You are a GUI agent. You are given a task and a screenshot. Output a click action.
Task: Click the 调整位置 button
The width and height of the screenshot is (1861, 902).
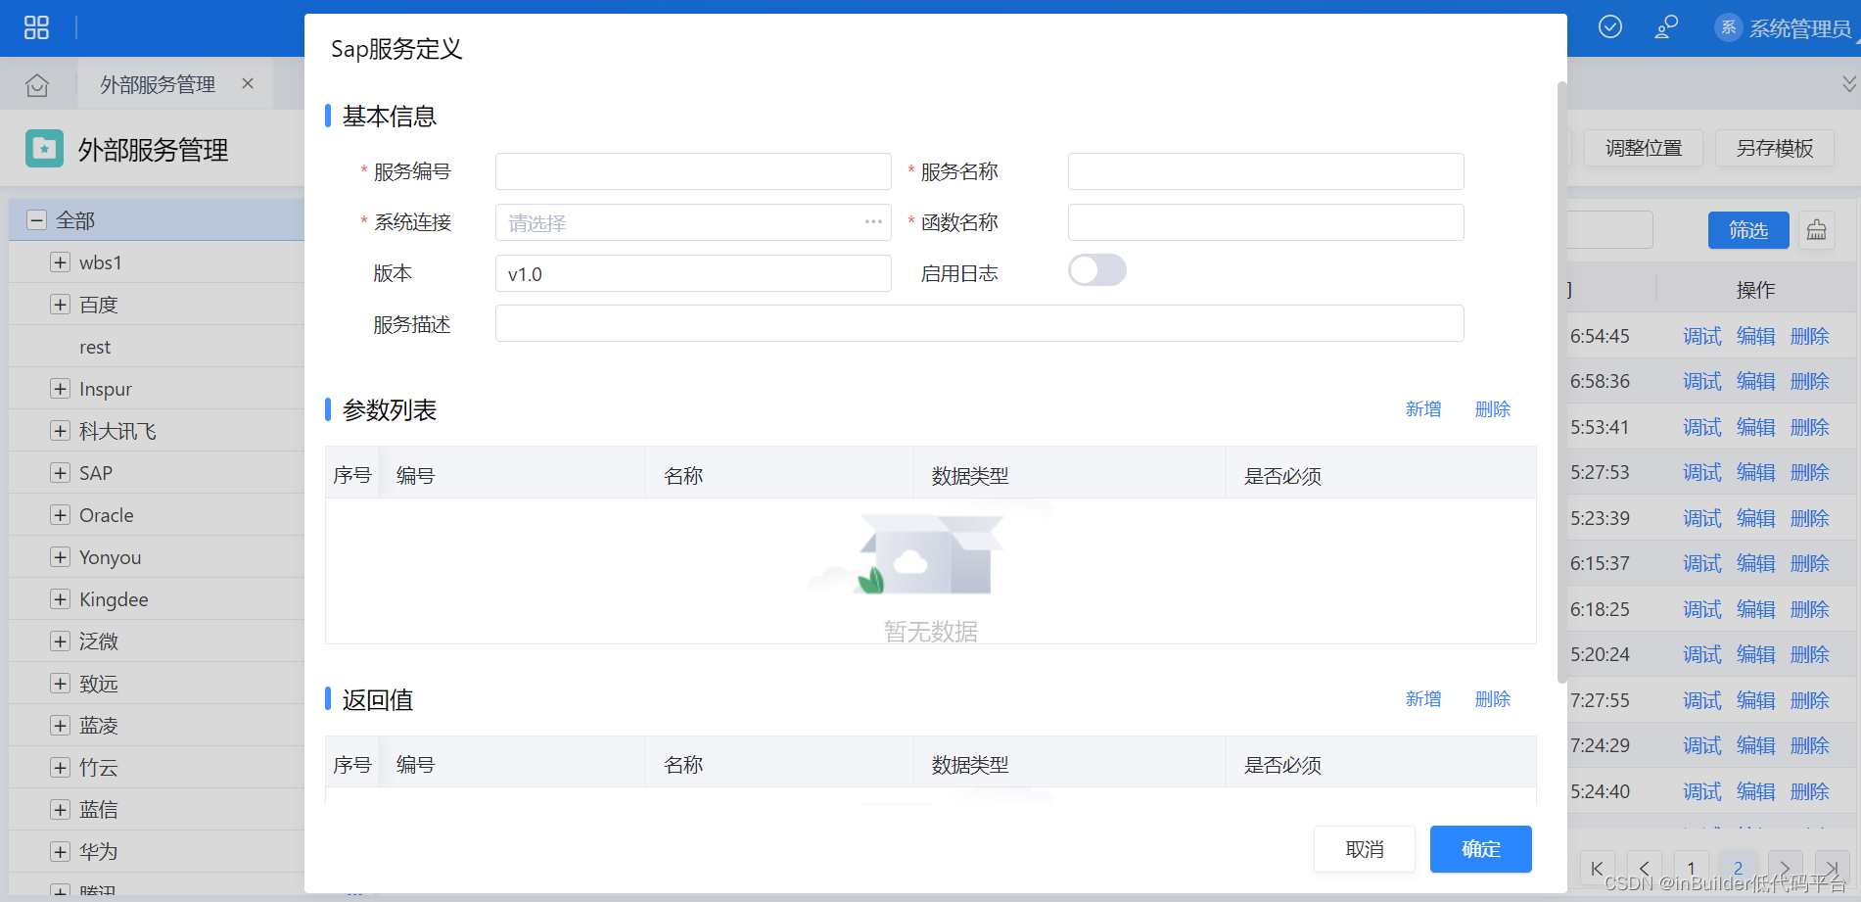point(1644,148)
